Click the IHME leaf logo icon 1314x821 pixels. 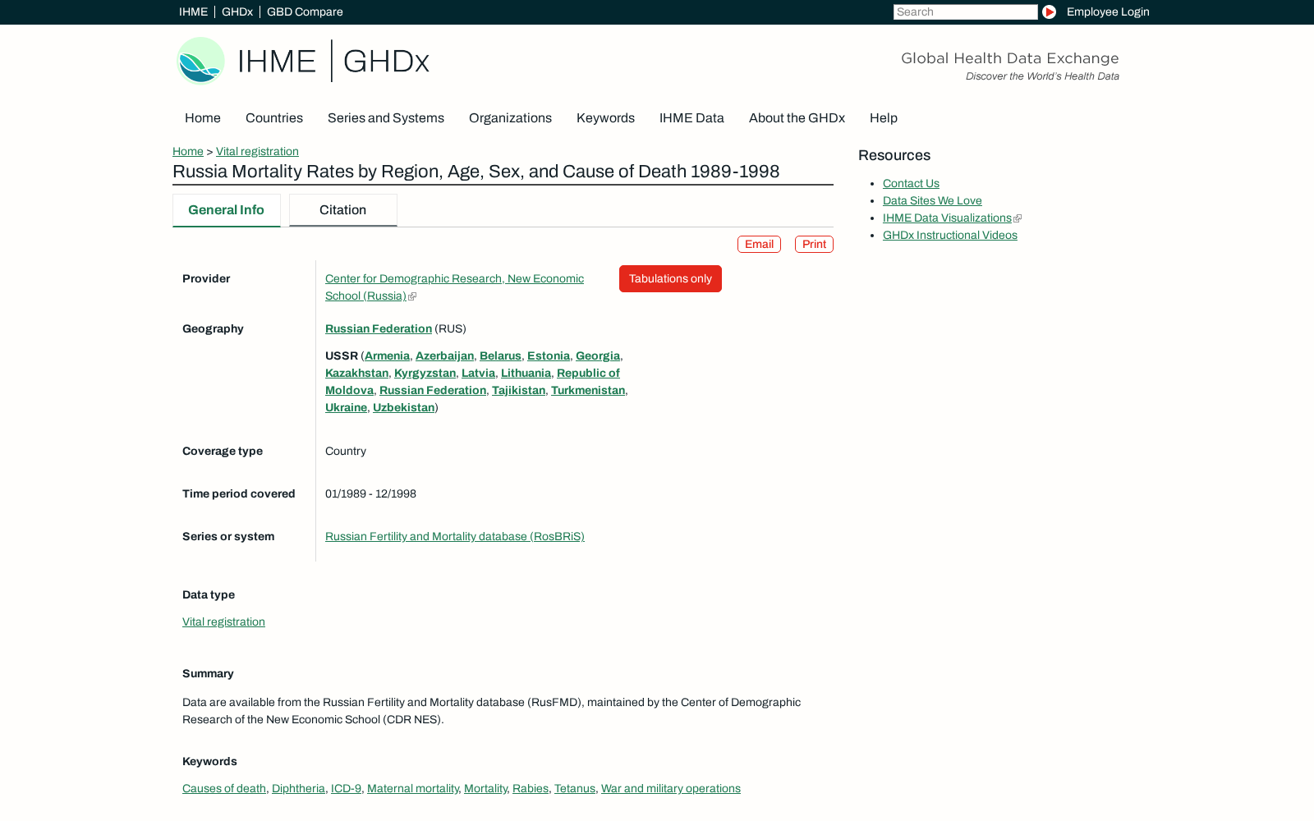pos(201,61)
